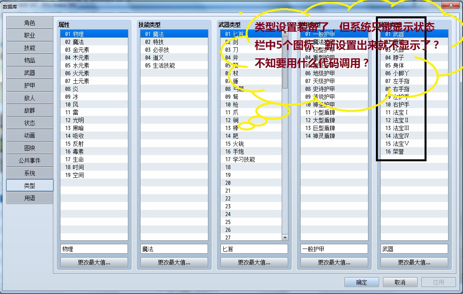Select weapon type 10 枪
Screen dimensions: 463x294
pyautogui.click(x=251, y=105)
